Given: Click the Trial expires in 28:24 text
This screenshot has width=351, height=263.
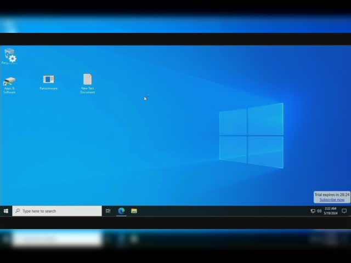Looking at the screenshot, I should [x=332, y=195].
